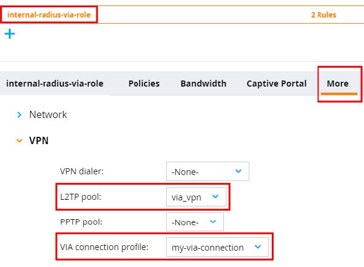Collapse the VPN section chevron
The width and height of the screenshot is (364, 267).
tap(19, 140)
